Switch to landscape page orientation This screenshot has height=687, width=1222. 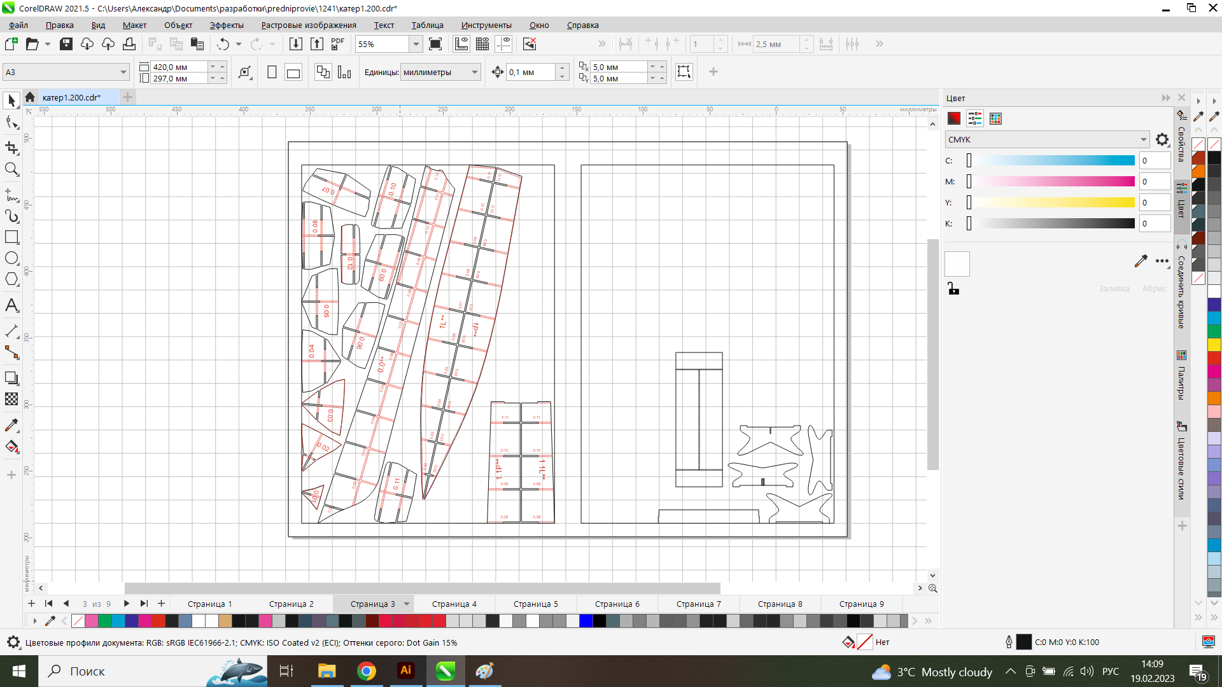293,73
